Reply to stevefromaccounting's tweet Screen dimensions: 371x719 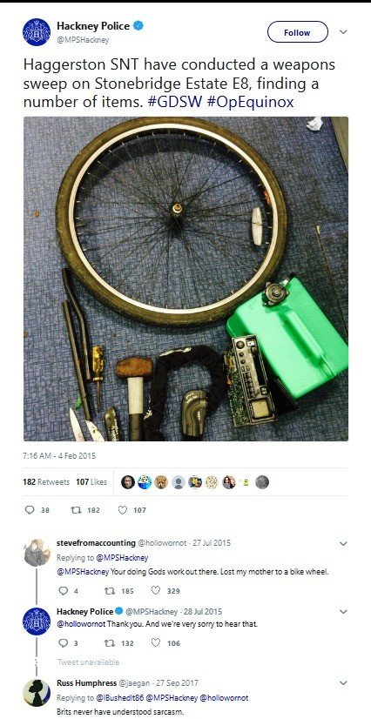pos(64,590)
